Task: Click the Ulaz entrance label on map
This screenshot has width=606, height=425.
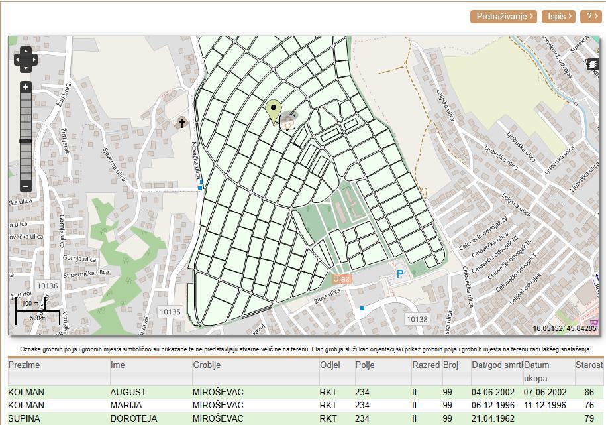Action: 342,278
